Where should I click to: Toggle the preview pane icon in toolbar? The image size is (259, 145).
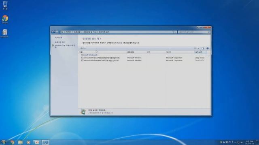203,48
